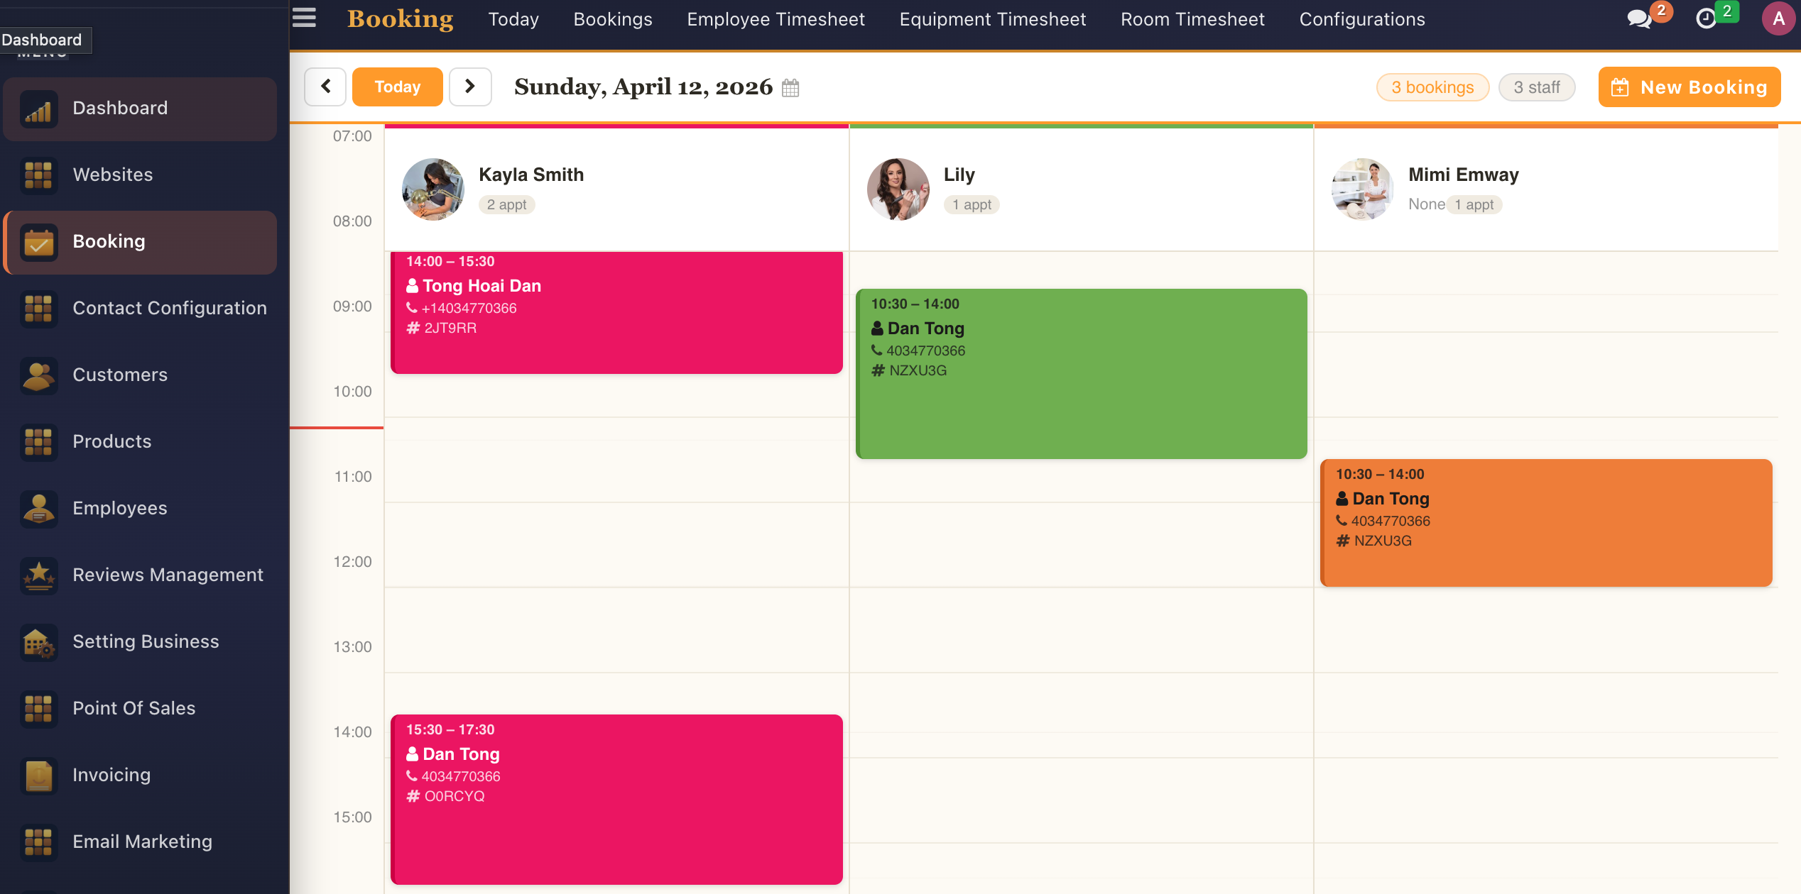Select Employees in the sidebar

click(x=140, y=509)
